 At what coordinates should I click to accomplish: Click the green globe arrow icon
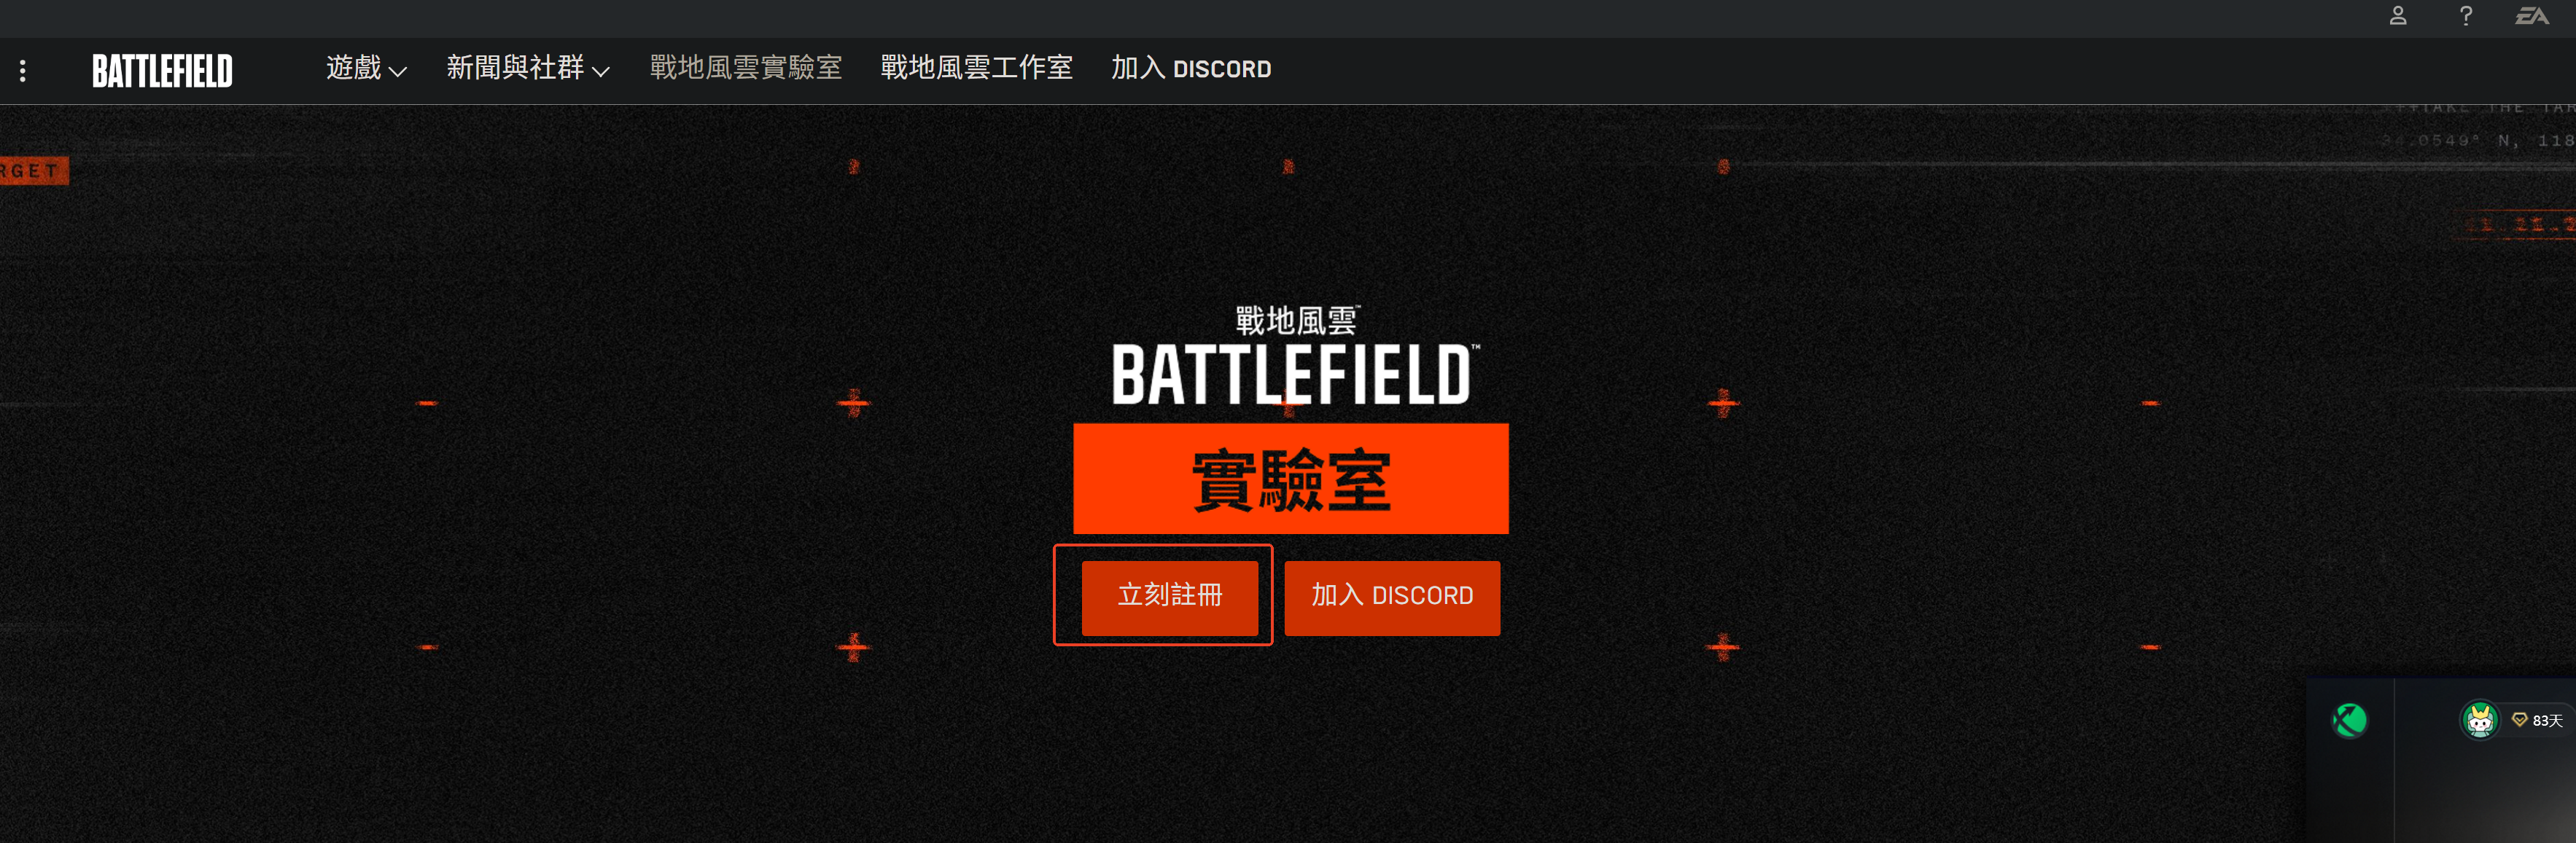click(2349, 719)
